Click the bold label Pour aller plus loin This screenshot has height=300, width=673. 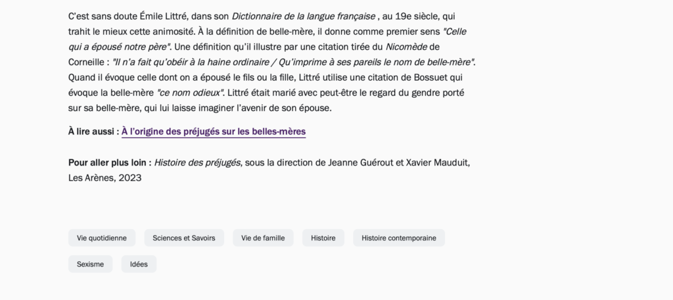point(110,163)
